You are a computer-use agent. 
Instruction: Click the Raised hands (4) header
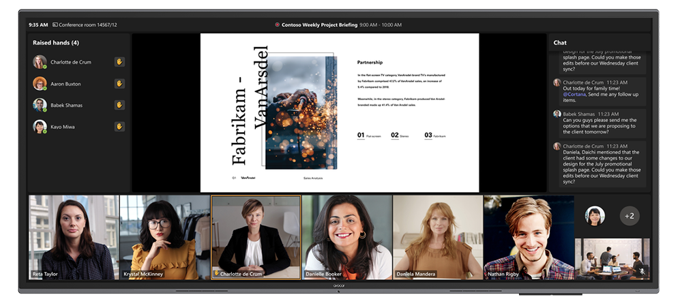[56, 43]
